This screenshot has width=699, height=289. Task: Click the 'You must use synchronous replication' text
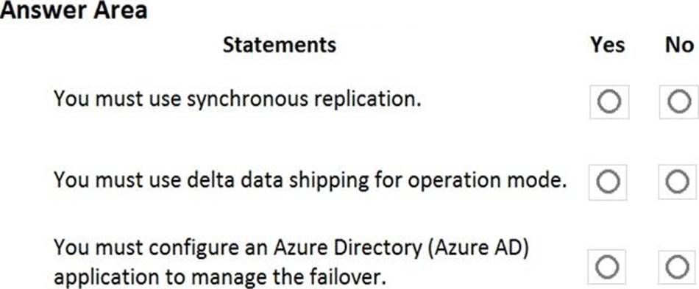point(238,99)
